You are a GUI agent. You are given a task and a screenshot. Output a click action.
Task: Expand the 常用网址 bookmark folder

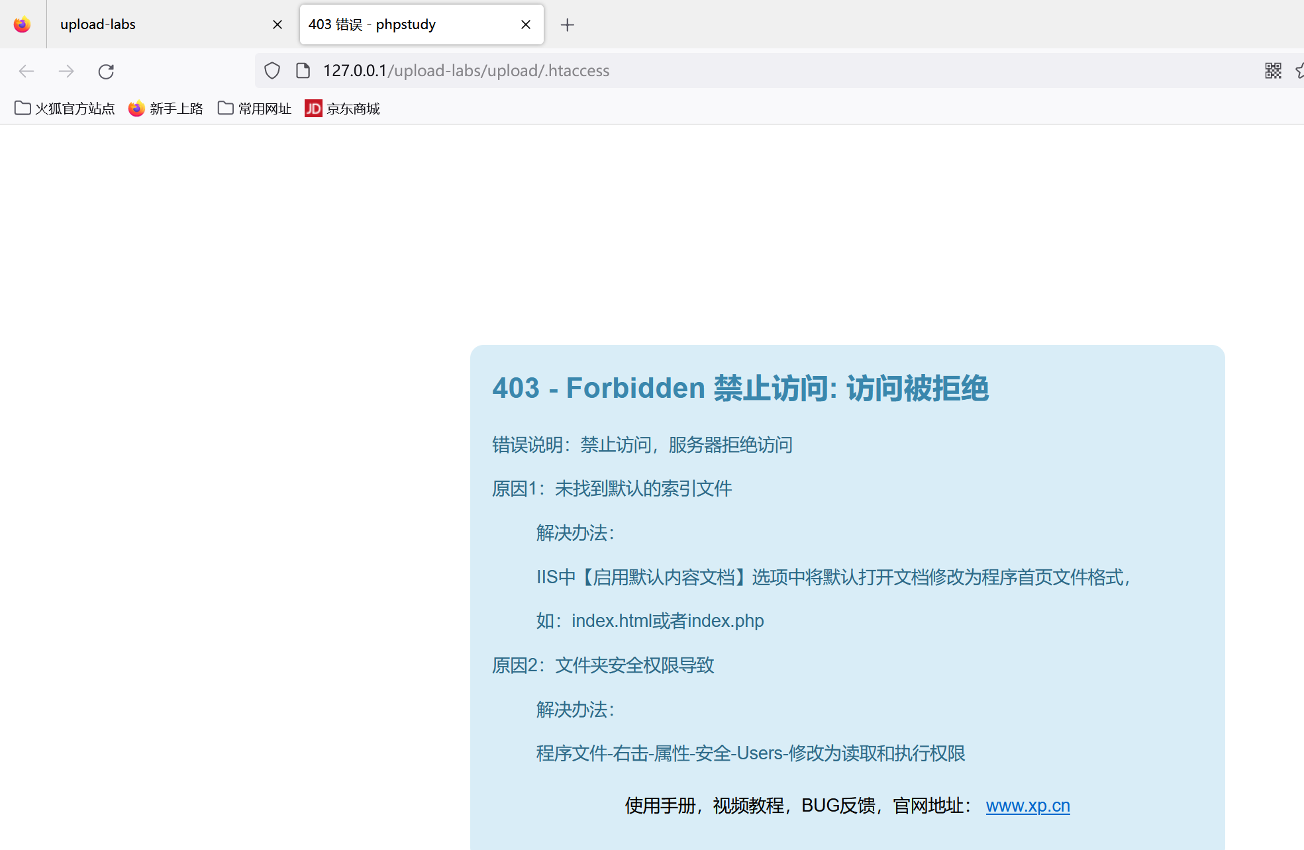[254, 109]
